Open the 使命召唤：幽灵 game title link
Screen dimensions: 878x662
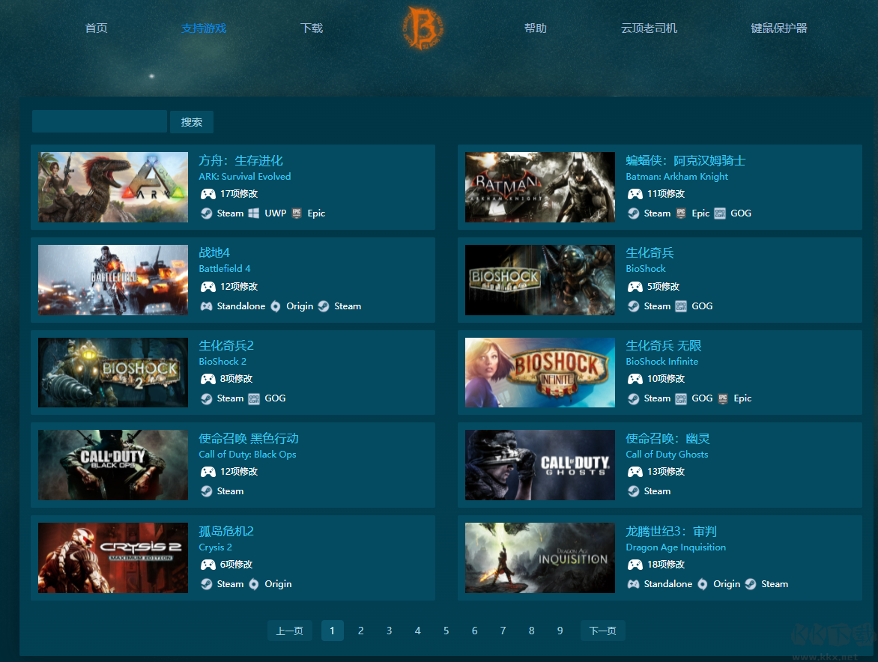tap(667, 438)
